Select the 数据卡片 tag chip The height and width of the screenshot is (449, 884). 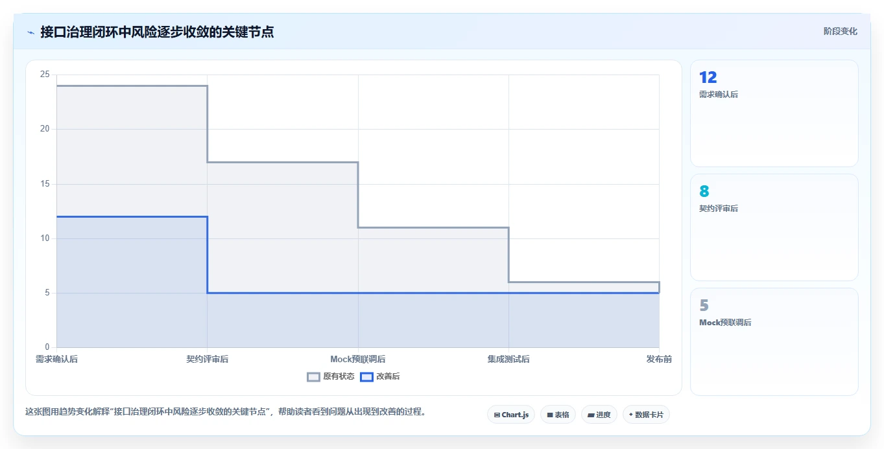[646, 415]
